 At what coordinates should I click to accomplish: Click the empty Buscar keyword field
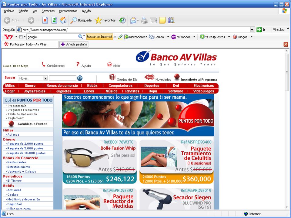tap(62, 78)
